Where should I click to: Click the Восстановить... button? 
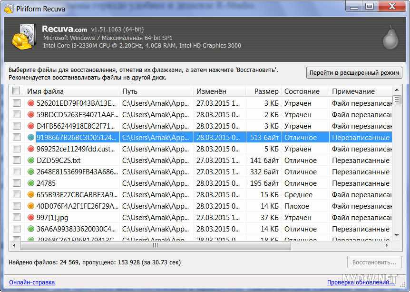click(374, 262)
